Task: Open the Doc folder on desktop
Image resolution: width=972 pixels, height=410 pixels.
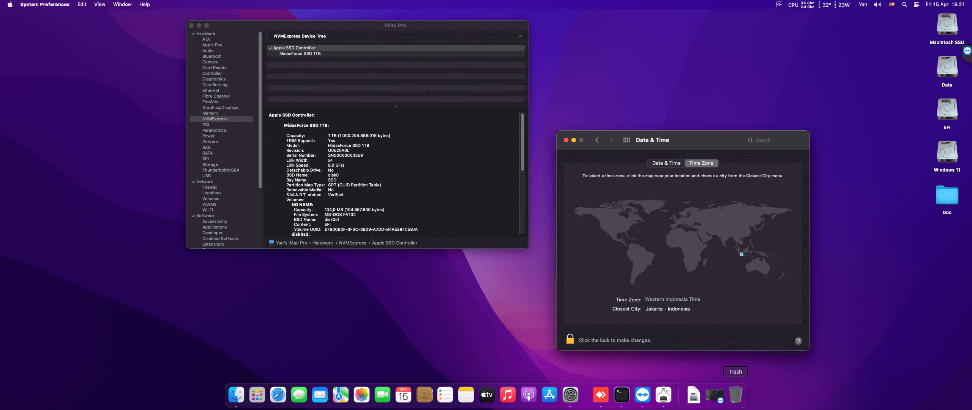Action: [x=947, y=195]
